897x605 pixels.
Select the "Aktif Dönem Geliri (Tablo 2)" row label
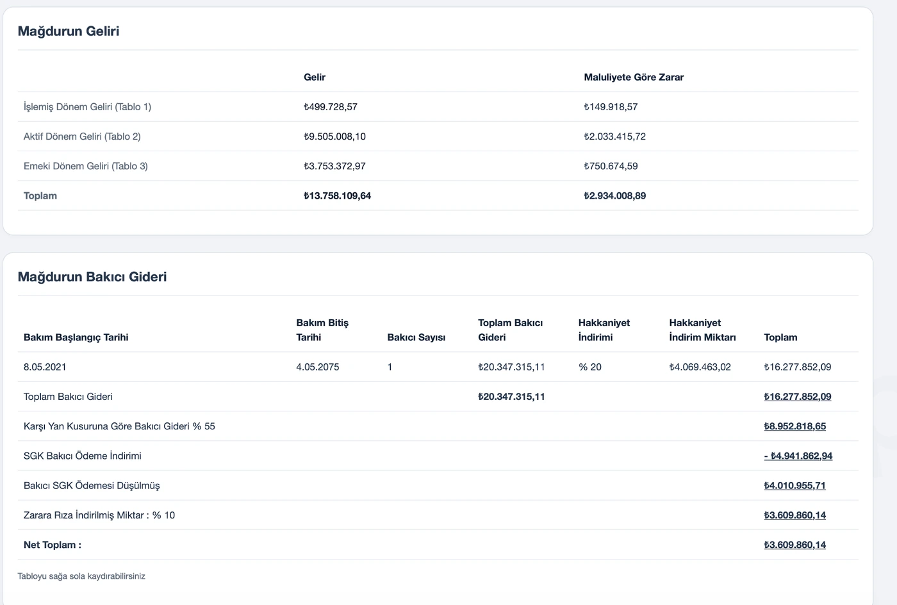[82, 137]
